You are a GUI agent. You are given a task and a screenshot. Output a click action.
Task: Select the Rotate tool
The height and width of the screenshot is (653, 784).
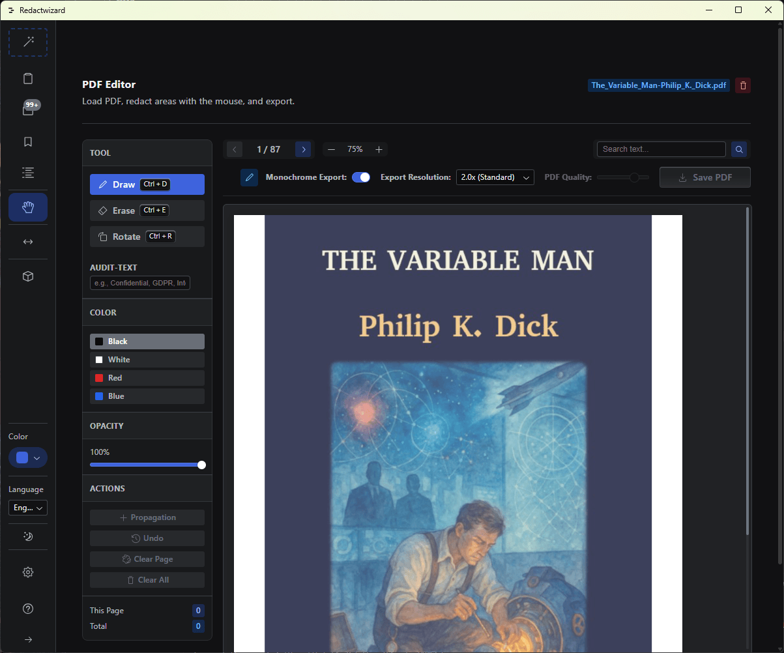147,237
